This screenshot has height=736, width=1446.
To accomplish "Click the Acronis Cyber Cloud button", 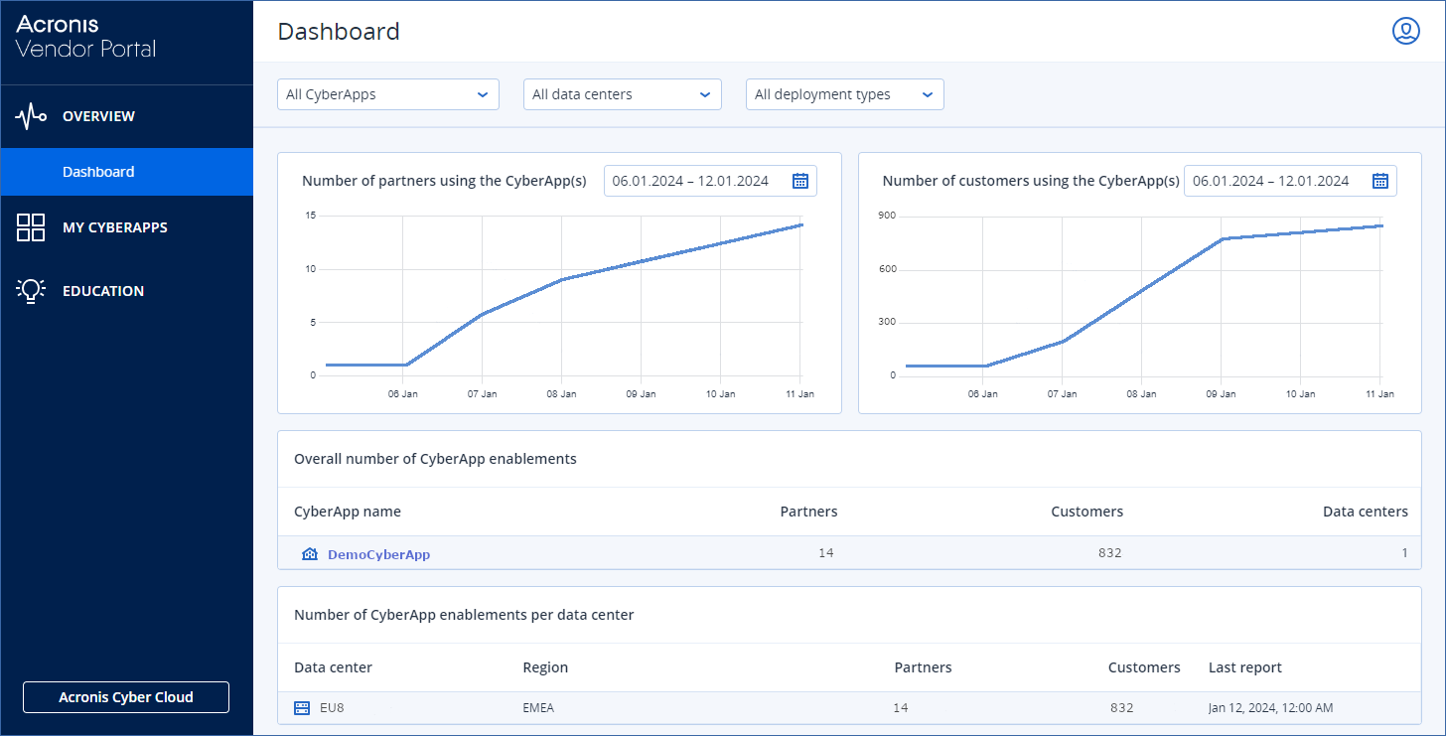I will (126, 697).
